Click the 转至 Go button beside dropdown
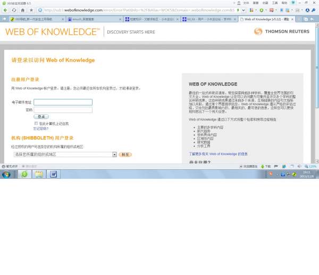The width and height of the screenshot is (319, 275). (125, 154)
